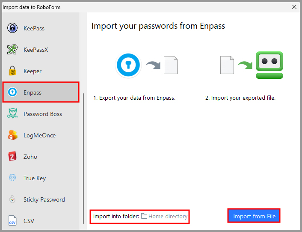Choose KeePassX import source label

pyautogui.click(x=36, y=50)
